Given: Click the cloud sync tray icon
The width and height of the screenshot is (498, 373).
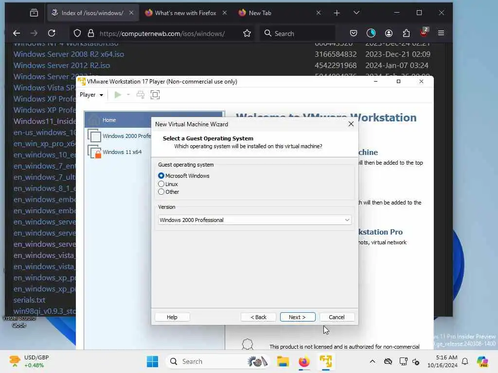Looking at the screenshot, I should coord(388,361).
